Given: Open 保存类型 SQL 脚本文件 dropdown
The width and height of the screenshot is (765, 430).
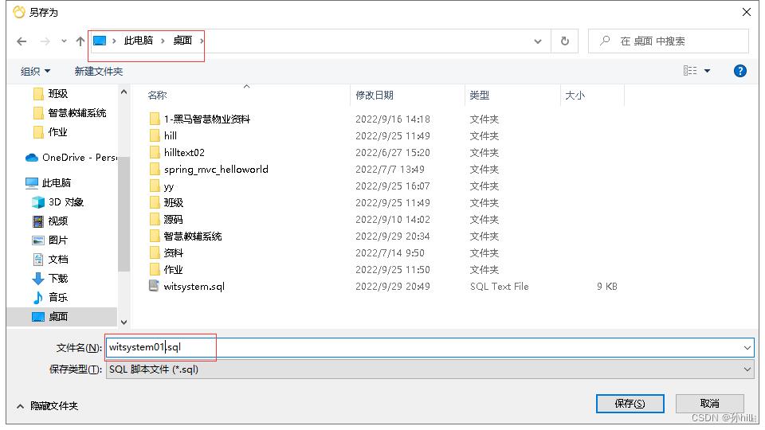Looking at the screenshot, I should click(x=430, y=369).
